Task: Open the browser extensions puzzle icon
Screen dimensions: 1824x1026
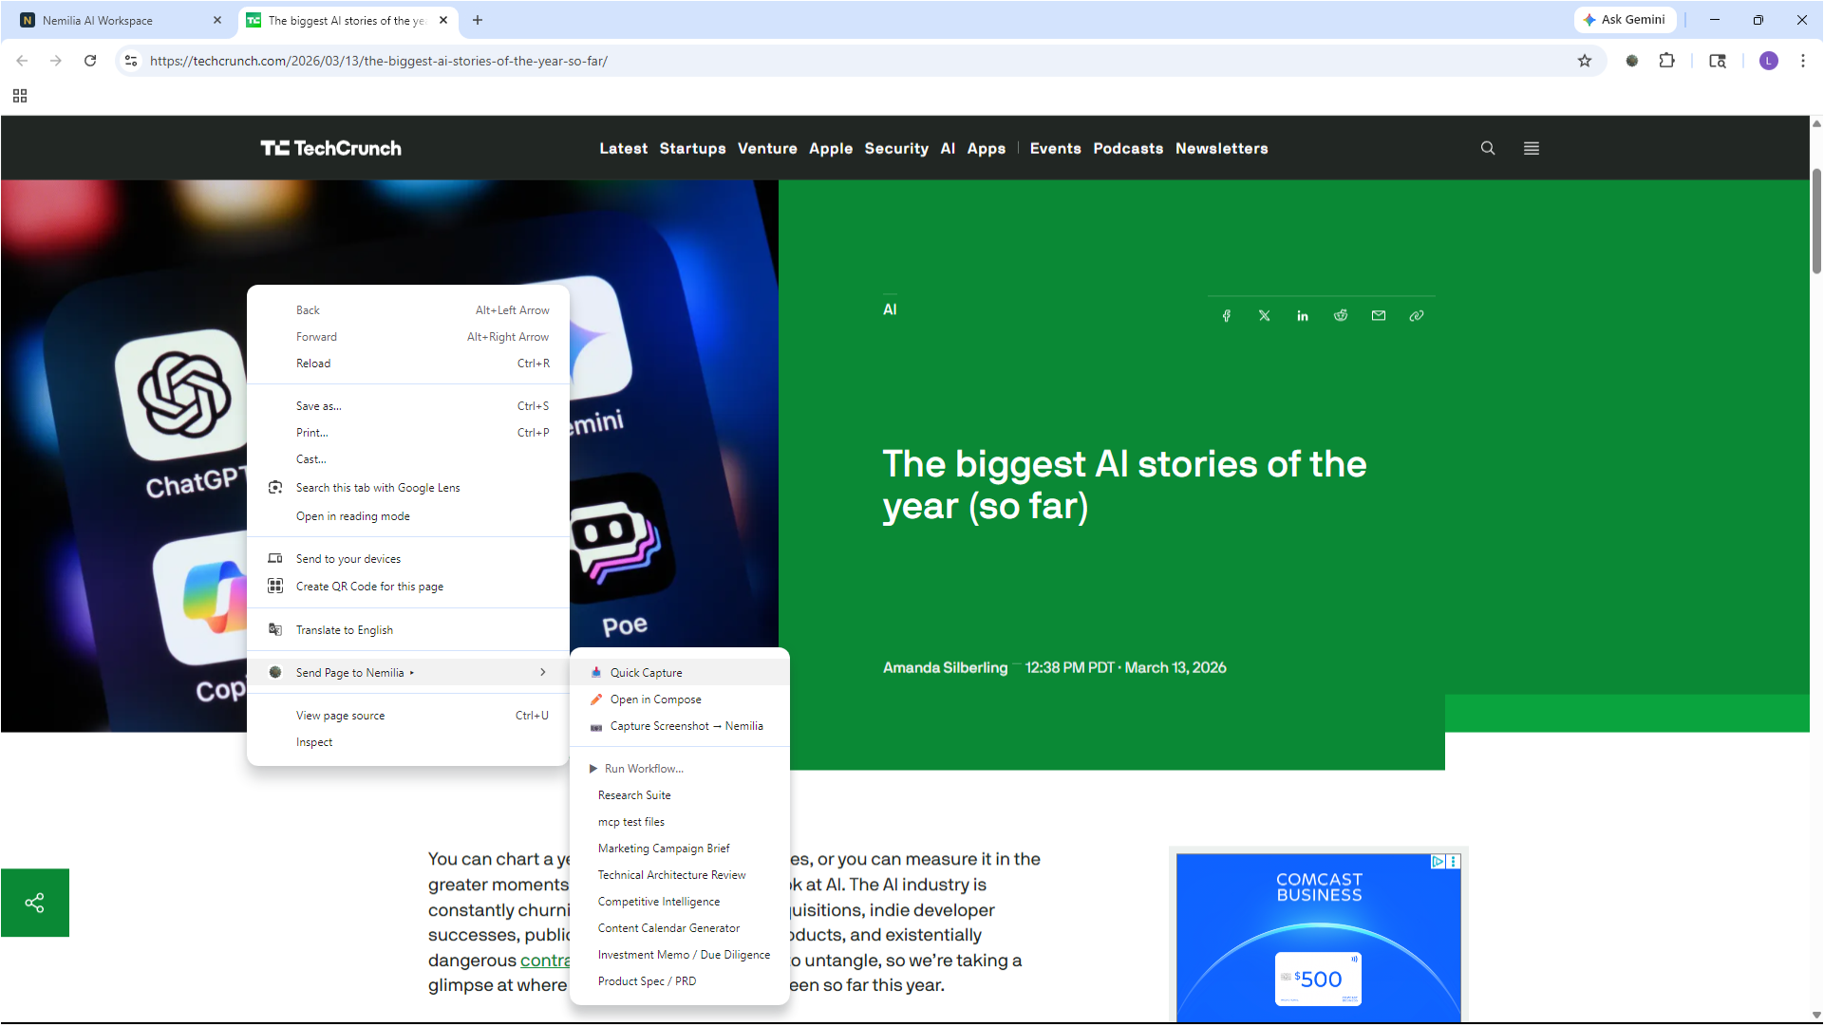Action: (1667, 61)
